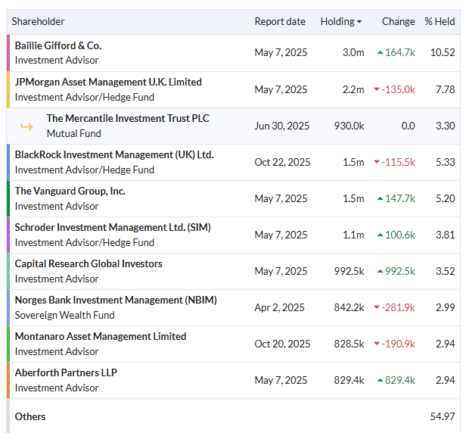The image size is (466, 433).
Task: Click green up arrow beside 992.5k change
Action: pos(380,271)
